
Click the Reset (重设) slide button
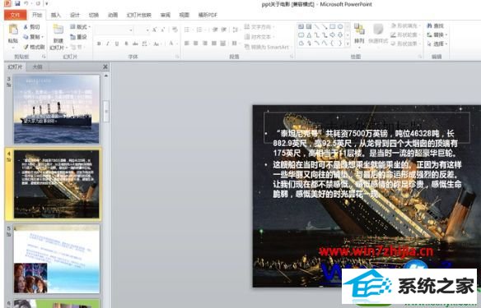pos(78,37)
